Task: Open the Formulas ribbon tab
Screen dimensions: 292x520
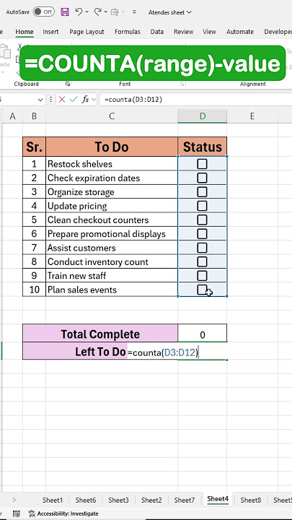Action: click(128, 32)
